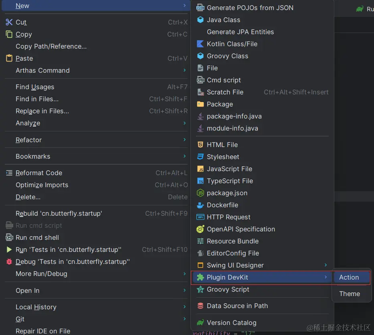Choose Theme in Plugin DevKit submenu

pos(352,294)
